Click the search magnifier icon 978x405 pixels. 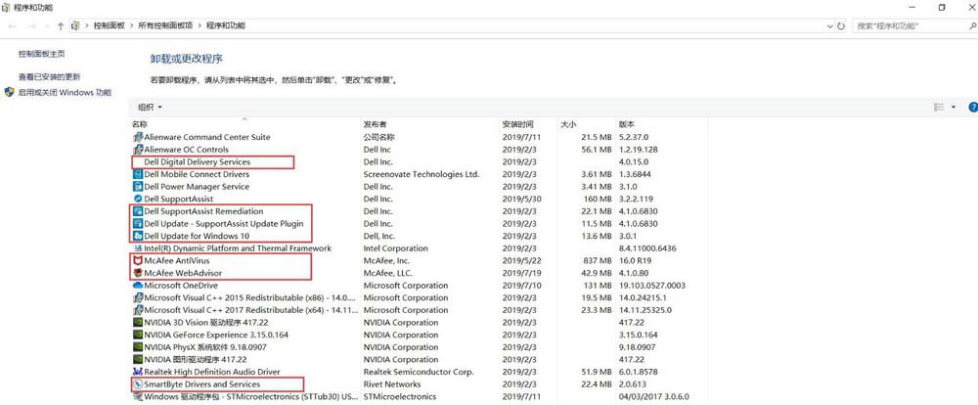[x=972, y=26]
